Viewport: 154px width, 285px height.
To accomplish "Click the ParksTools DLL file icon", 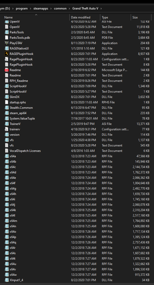I will [x=6, y=32].
